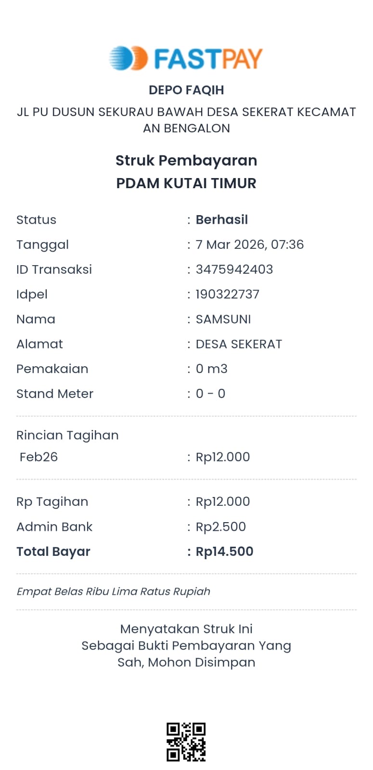Click the DESA SEKERAT address value
This screenshot has height=770, width=373.
click(239, 344)
